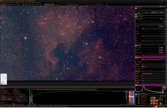
Task: Collapse the purple Preprocessing section header
Action: point(136,57)
